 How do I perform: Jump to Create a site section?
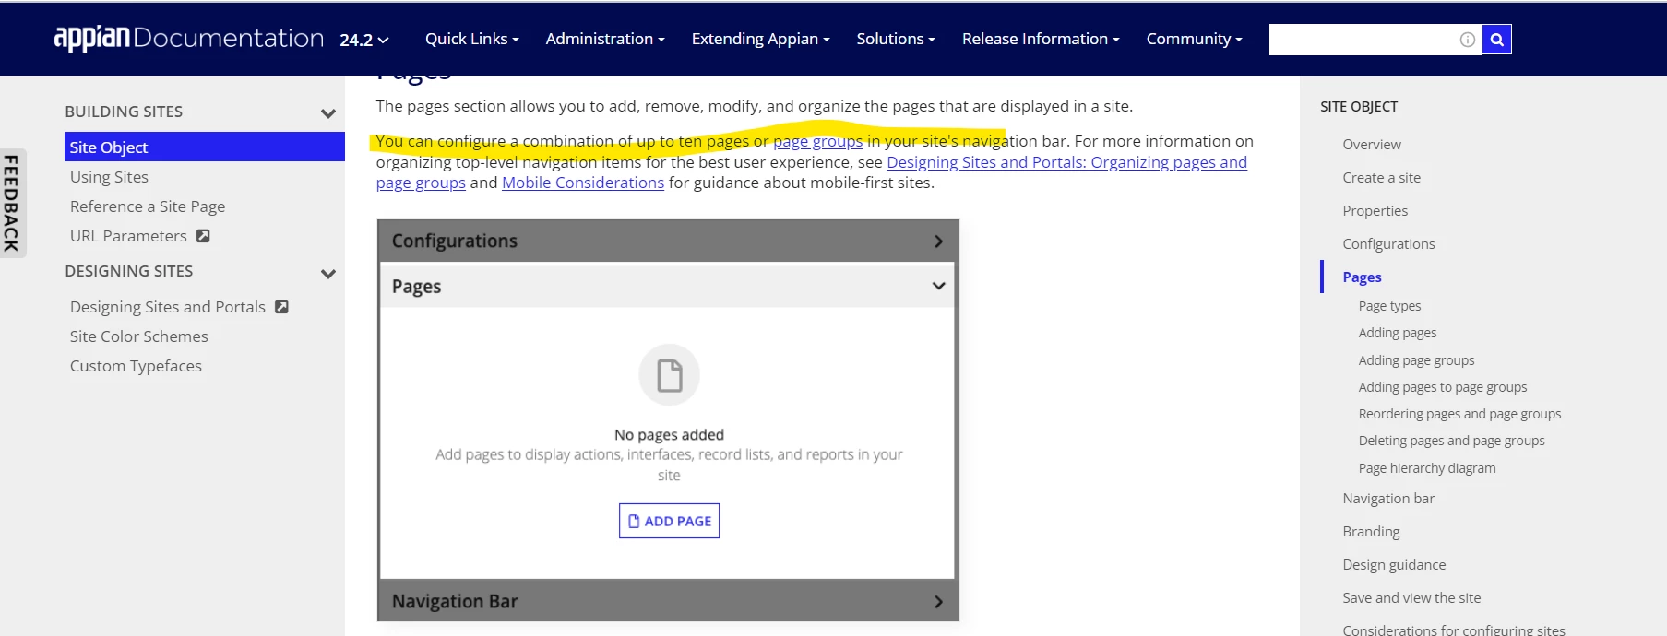pos(1381,178)
